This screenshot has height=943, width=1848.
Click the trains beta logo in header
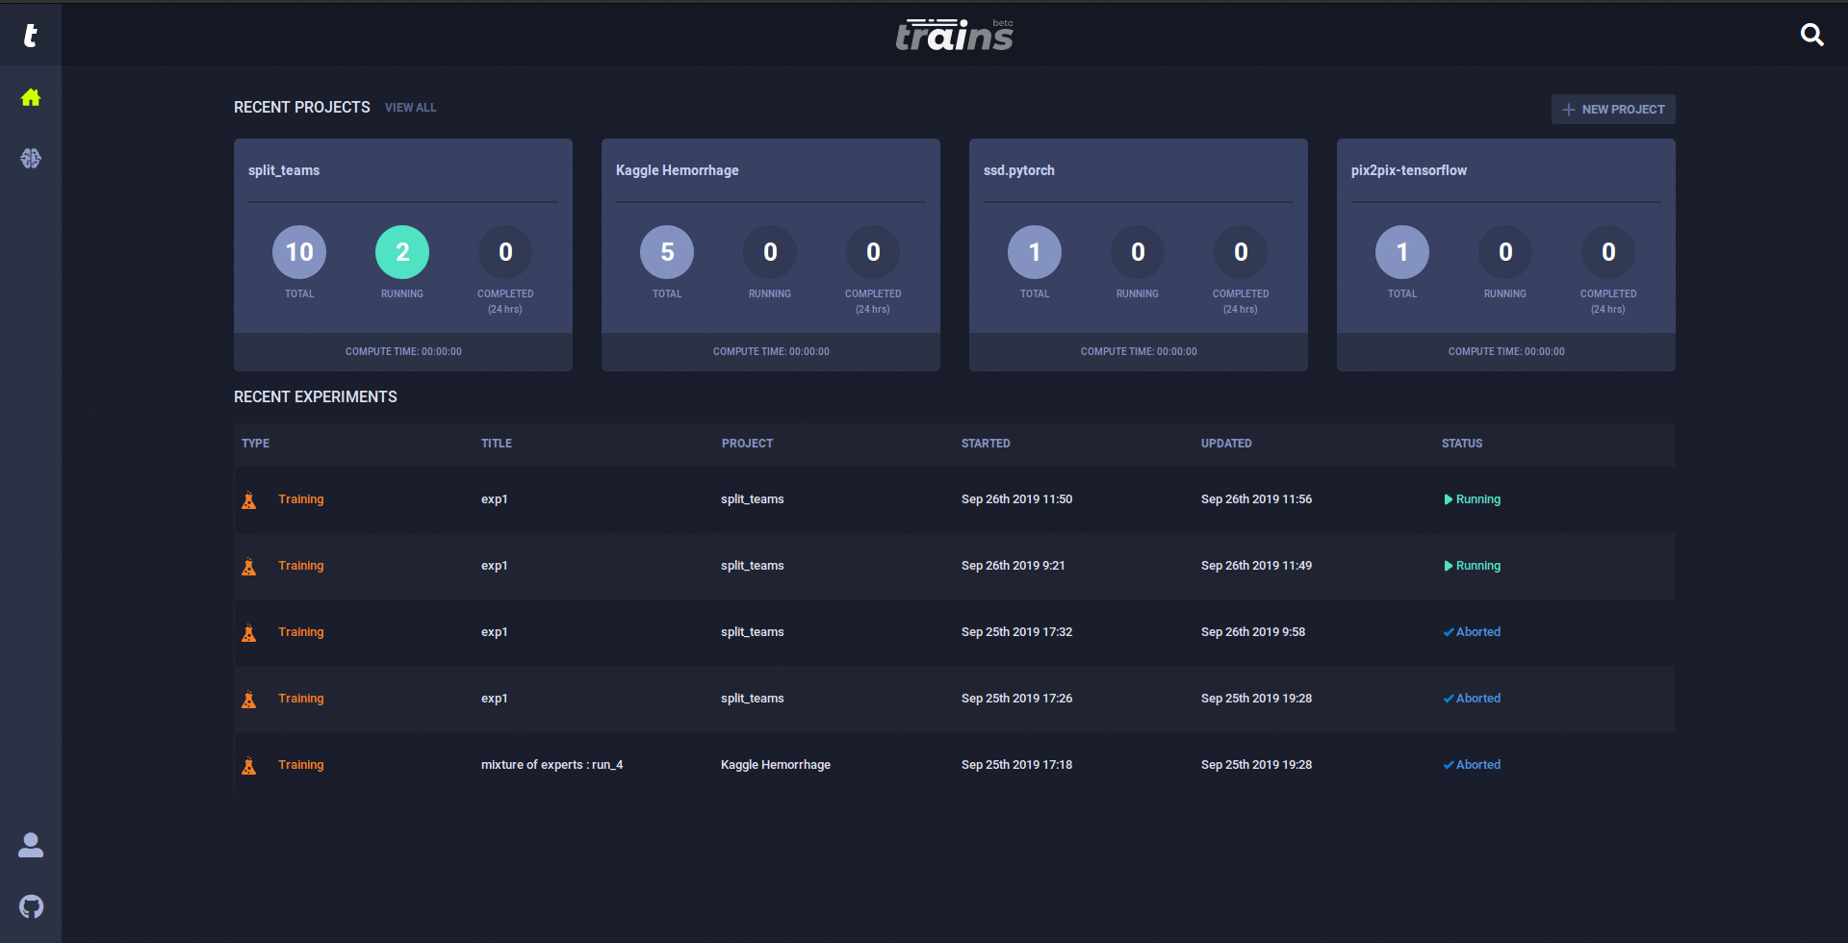pyautogui.click(x=954, y=36)
